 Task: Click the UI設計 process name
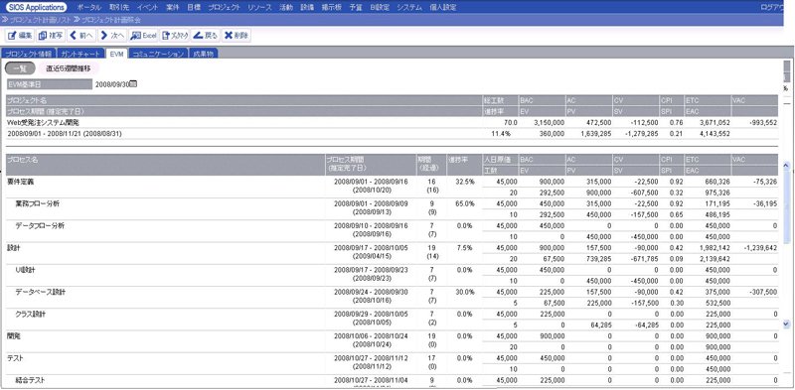25,270
